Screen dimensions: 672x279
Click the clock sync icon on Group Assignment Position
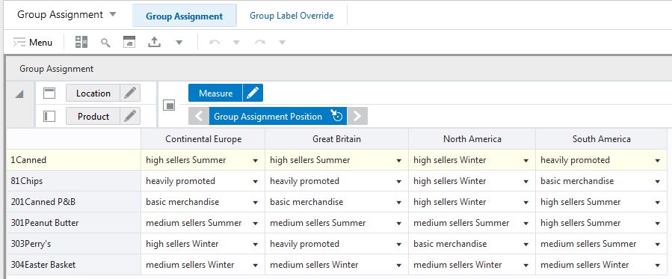coord(337,115)
